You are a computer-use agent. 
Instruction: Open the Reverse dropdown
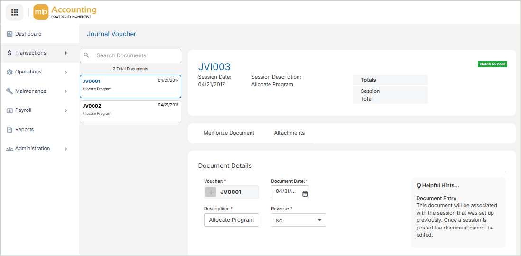298,220
